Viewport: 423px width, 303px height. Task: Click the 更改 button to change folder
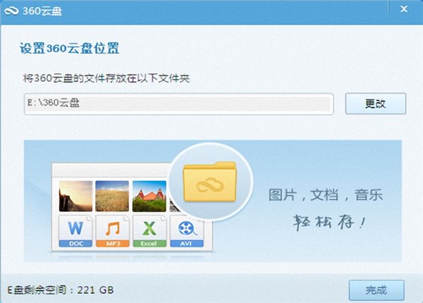click(376, 104)
